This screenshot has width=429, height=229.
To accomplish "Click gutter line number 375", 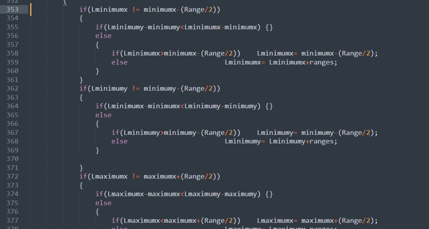I will (x=12, y=203).
